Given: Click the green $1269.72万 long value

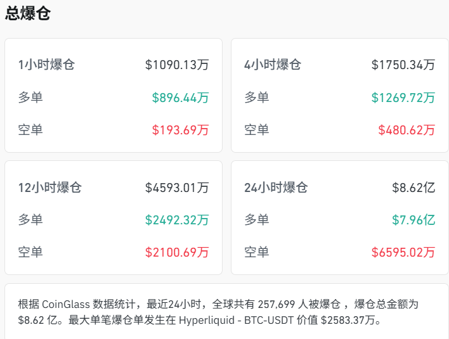Looking at the screenshot, I should [403, 98].
